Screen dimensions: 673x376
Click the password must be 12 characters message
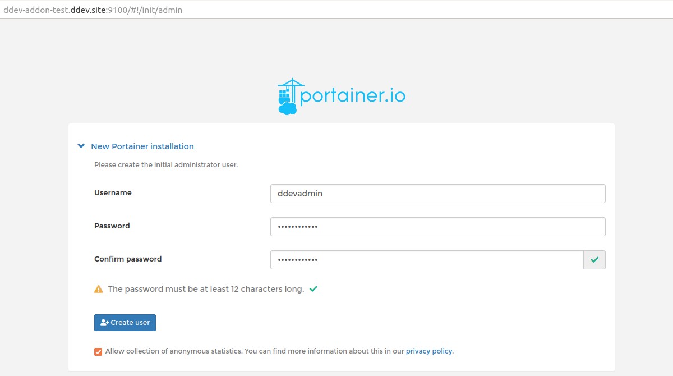(x=206, y=289)
